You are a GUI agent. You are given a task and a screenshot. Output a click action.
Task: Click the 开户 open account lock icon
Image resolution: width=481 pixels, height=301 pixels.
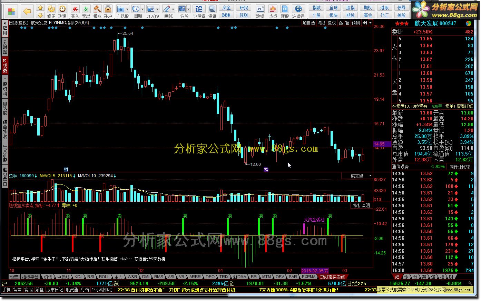[x=108, y=11]
